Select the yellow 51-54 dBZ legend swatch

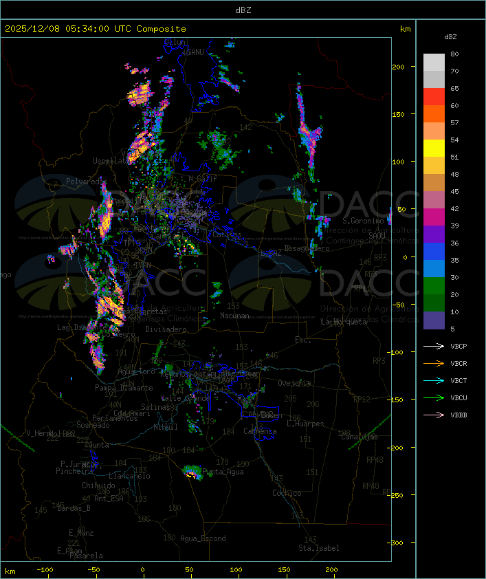434,149
